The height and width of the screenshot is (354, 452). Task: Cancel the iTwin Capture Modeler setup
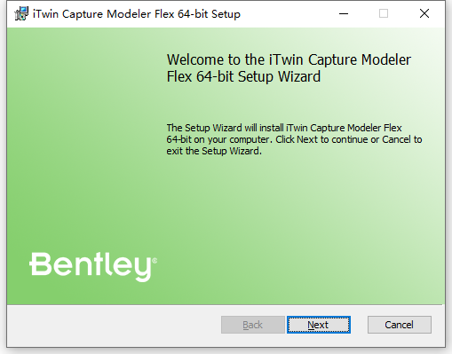coord(400,325)
